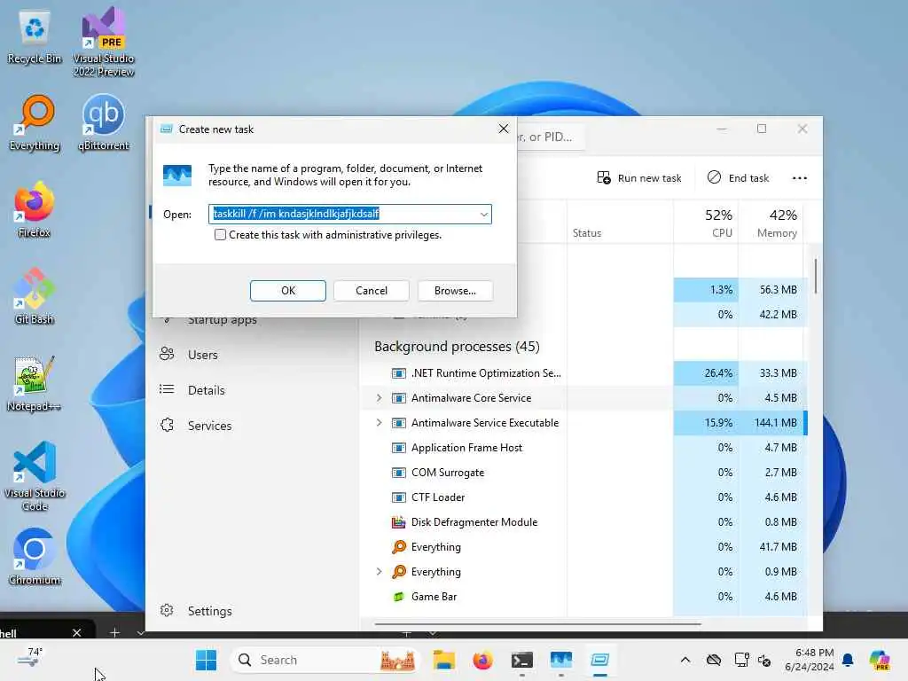Image resolution: width=908 pixels, height=681 pixels.
Task: Sort processes by CPU column
Action: point(706,223)
